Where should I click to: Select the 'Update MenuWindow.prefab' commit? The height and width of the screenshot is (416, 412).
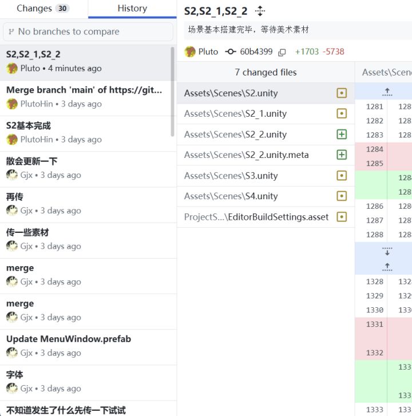86,346
